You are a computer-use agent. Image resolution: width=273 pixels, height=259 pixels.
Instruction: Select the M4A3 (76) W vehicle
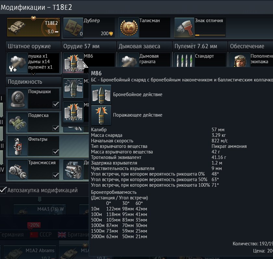[x=40, y=209]
